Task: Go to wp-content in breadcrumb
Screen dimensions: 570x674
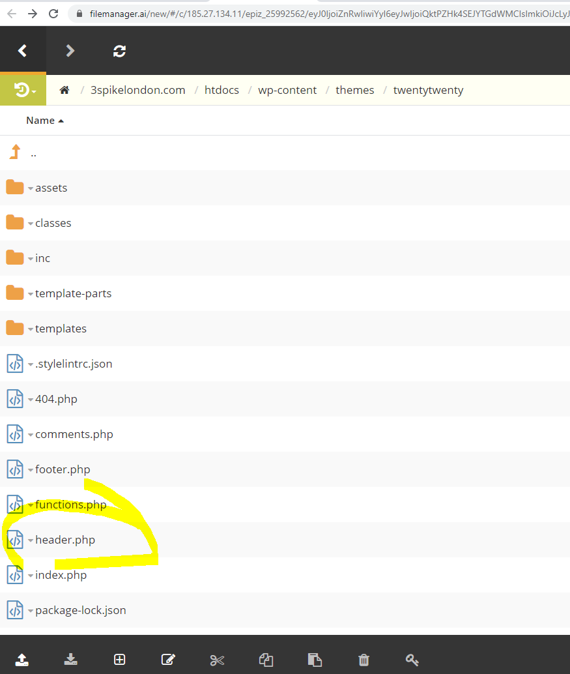Action: 287,91
